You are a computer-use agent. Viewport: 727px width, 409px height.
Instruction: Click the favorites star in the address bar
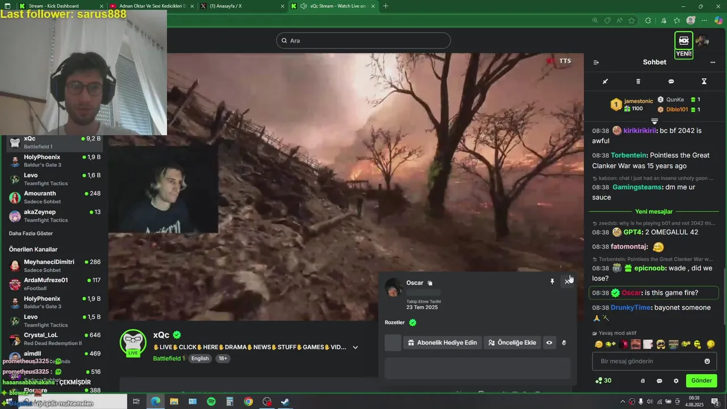632,20
